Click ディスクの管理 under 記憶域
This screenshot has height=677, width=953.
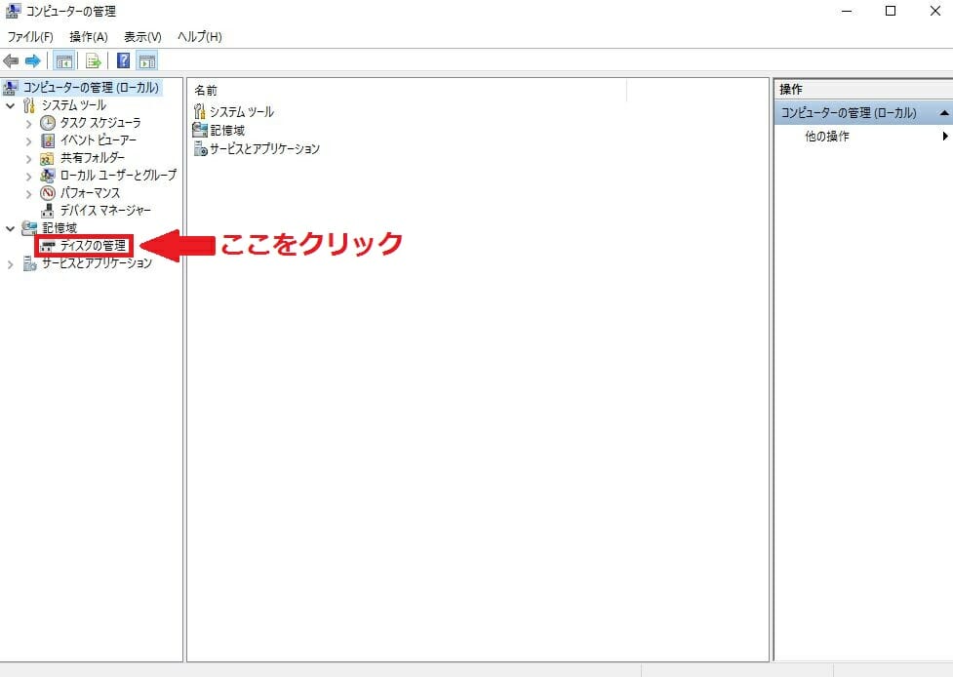click(x=93, y=246)
